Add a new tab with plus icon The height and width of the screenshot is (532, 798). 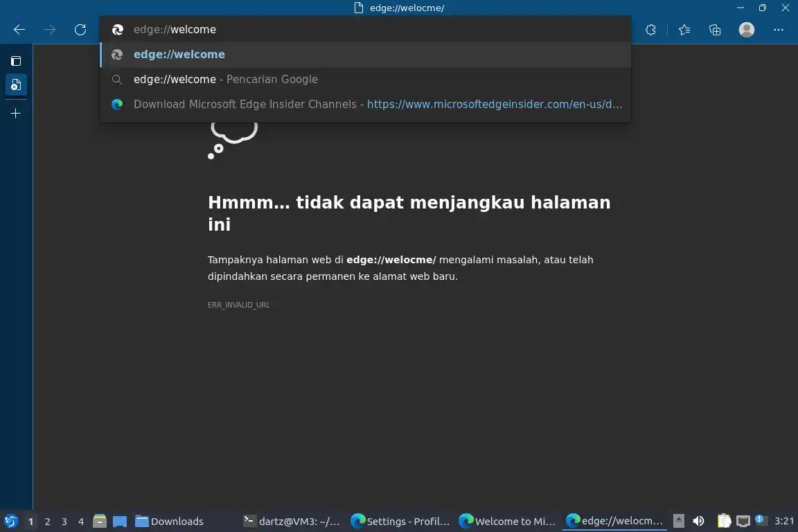coord(16,113)
